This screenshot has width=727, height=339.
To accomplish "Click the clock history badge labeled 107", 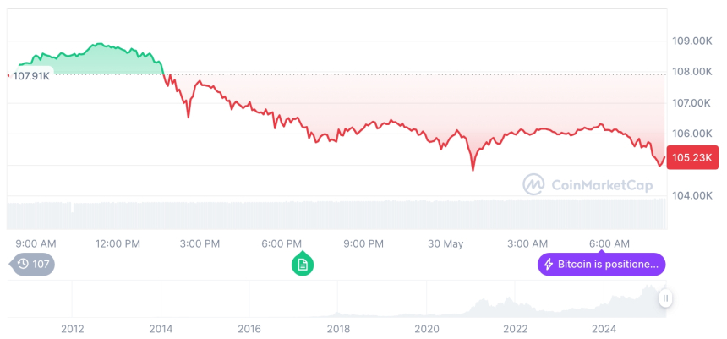I will point(34,264).
